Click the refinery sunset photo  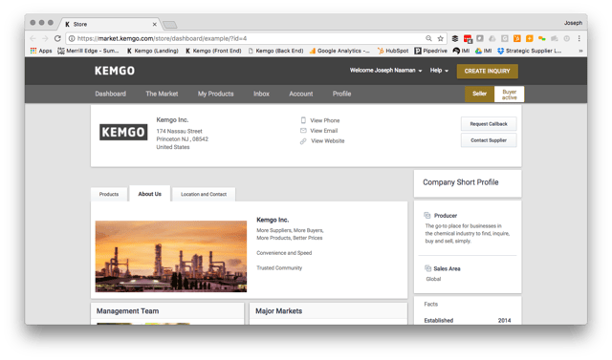(x=171, y=256)
